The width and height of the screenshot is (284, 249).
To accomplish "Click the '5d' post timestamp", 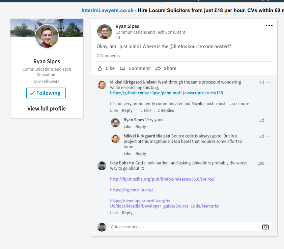I will click(118, 38).
